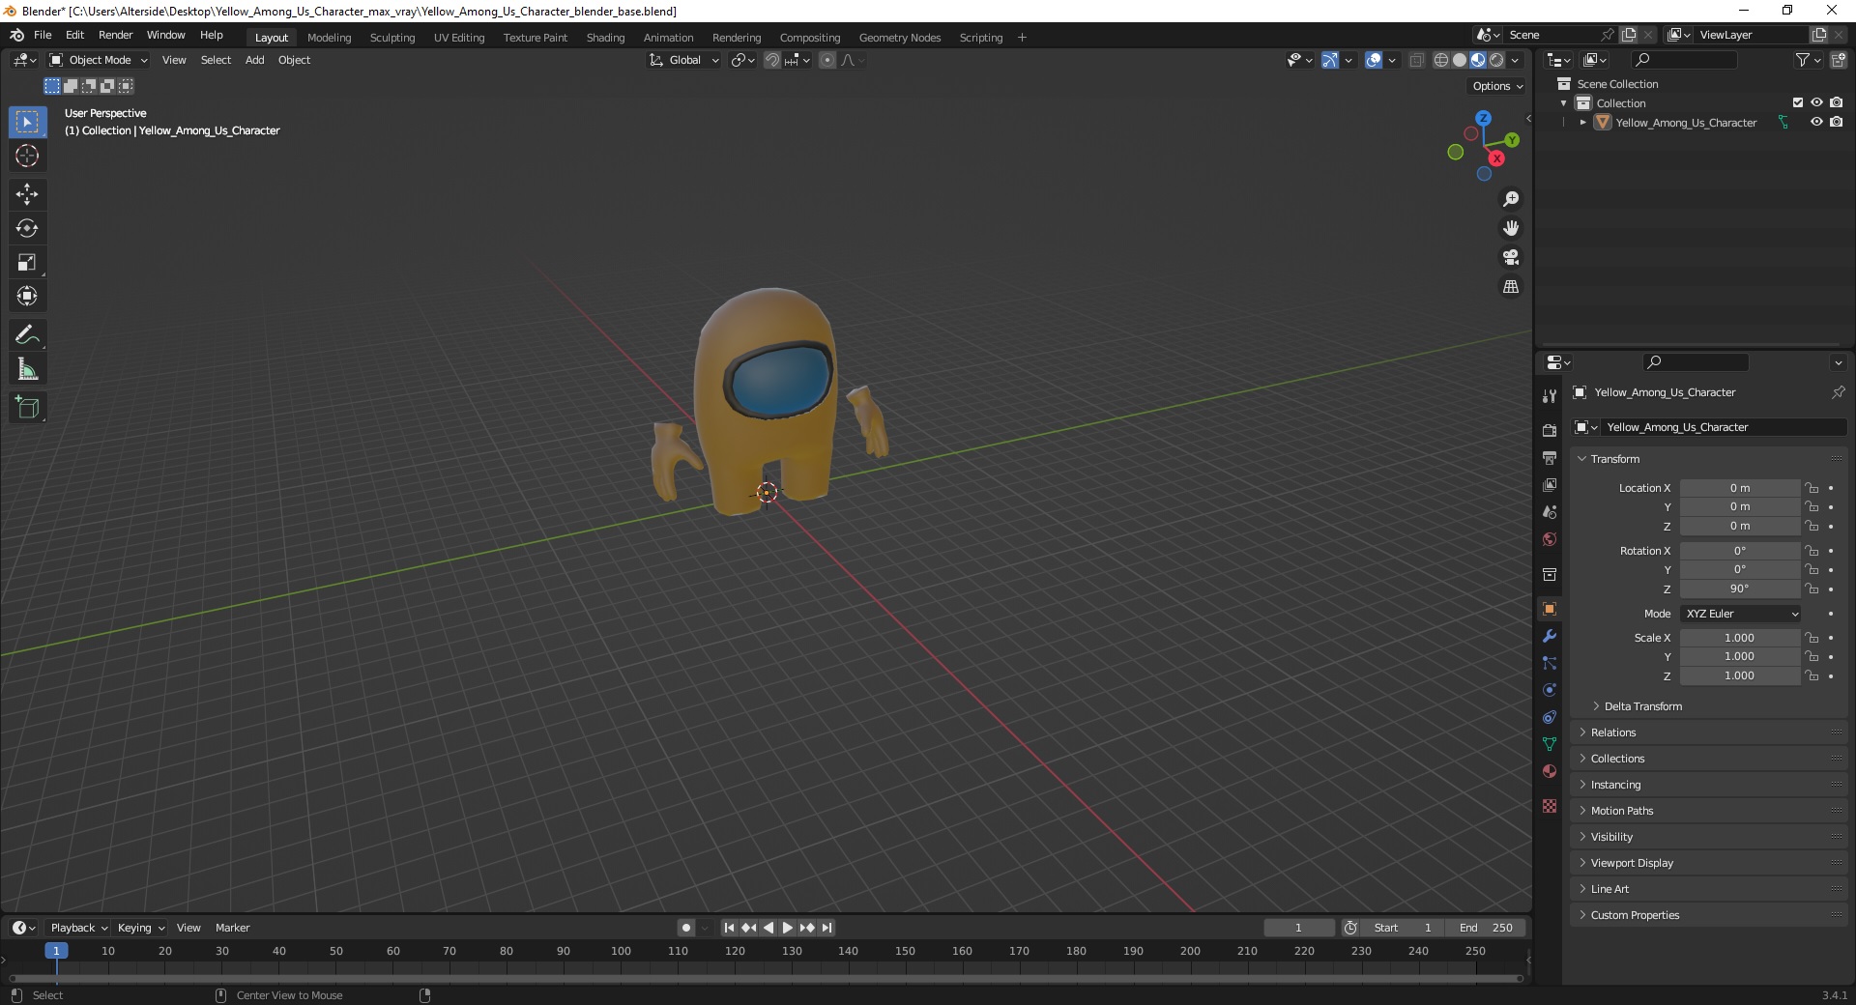The height and width of the screenshot is (1005, 1856).
Task: Select the Cursor tool in toolbar
Action: [27, 156]
